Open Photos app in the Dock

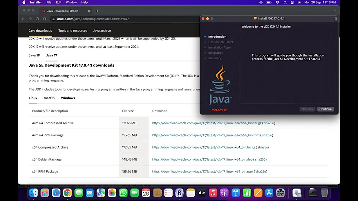click(x=112, y=193)
